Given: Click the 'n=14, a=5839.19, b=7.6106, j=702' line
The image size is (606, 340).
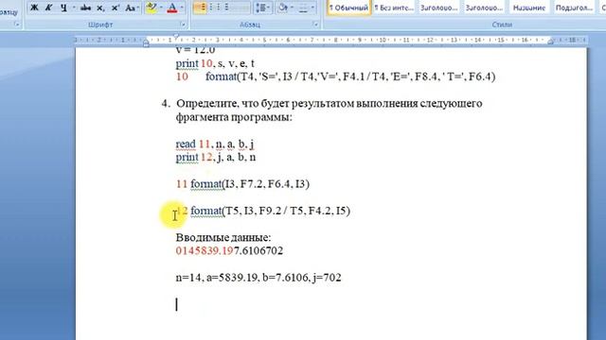Looking at the screenshot, I should 258,278.
